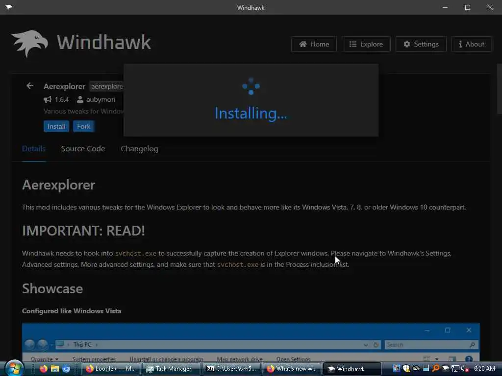The width and height of the screenshot is (502, 376).
Task: Click the loading spinner above Installing
Action: pyautogui.click(x=251, y=86)
